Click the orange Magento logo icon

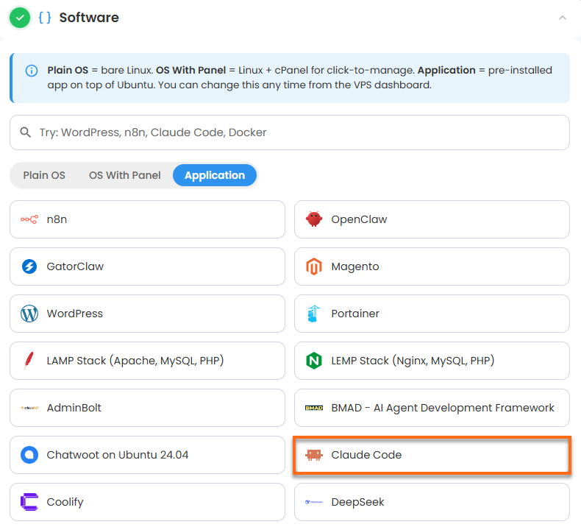pyautogui.click(x=314, y=266)
